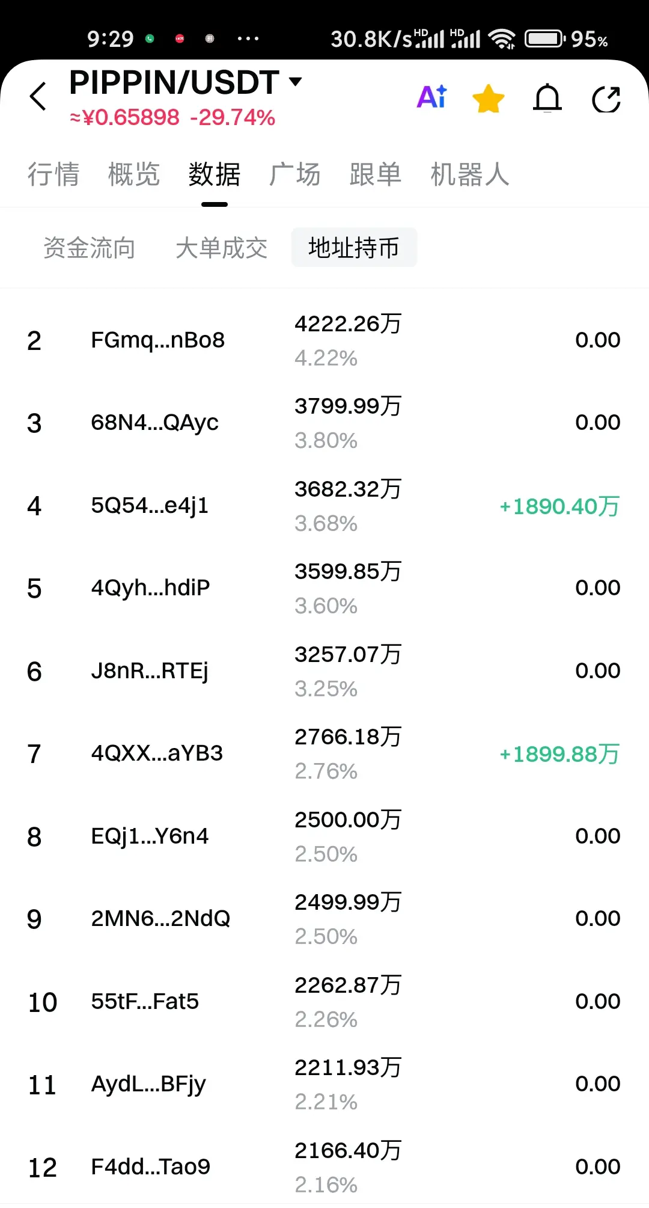Open address FGmq...nBo8 row
The image size is (649, 1208).
coord(324,340)
